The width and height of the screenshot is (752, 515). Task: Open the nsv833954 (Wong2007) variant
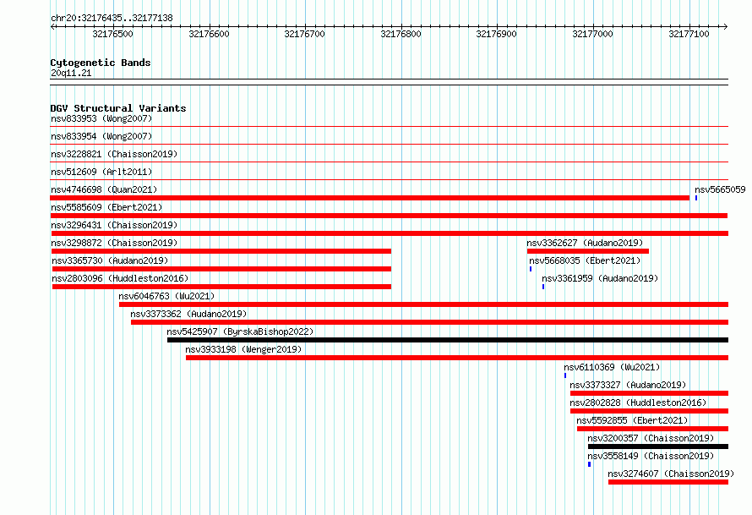coord(101,136)
